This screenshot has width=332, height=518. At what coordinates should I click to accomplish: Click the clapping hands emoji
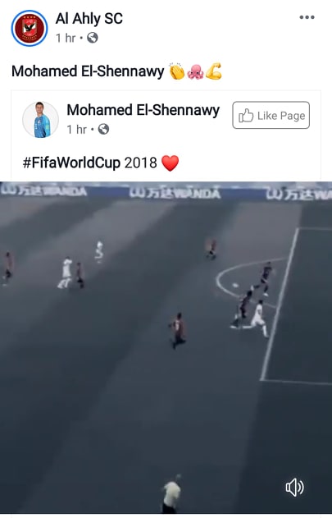tap(177, 71)
